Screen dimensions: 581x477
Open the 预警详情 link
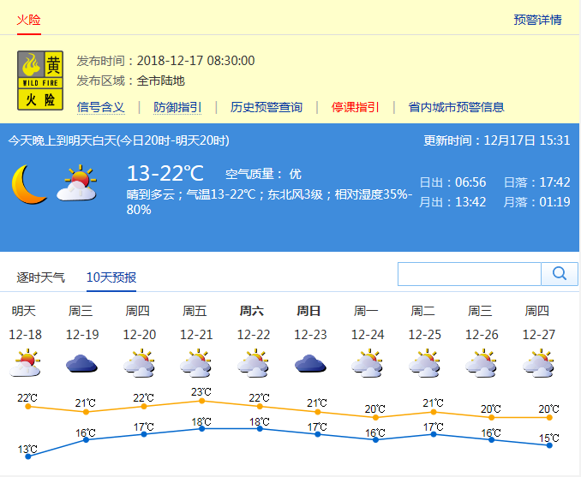pos(537,20)
